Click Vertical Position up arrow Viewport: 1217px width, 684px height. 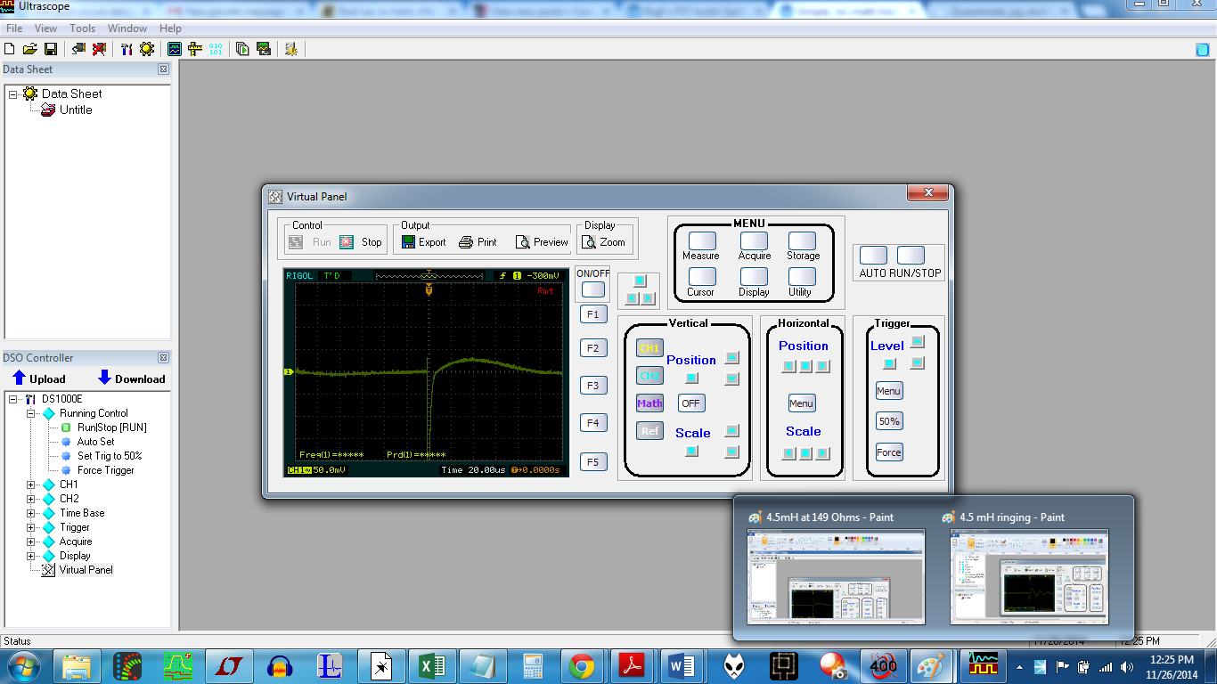pos(731,357)
